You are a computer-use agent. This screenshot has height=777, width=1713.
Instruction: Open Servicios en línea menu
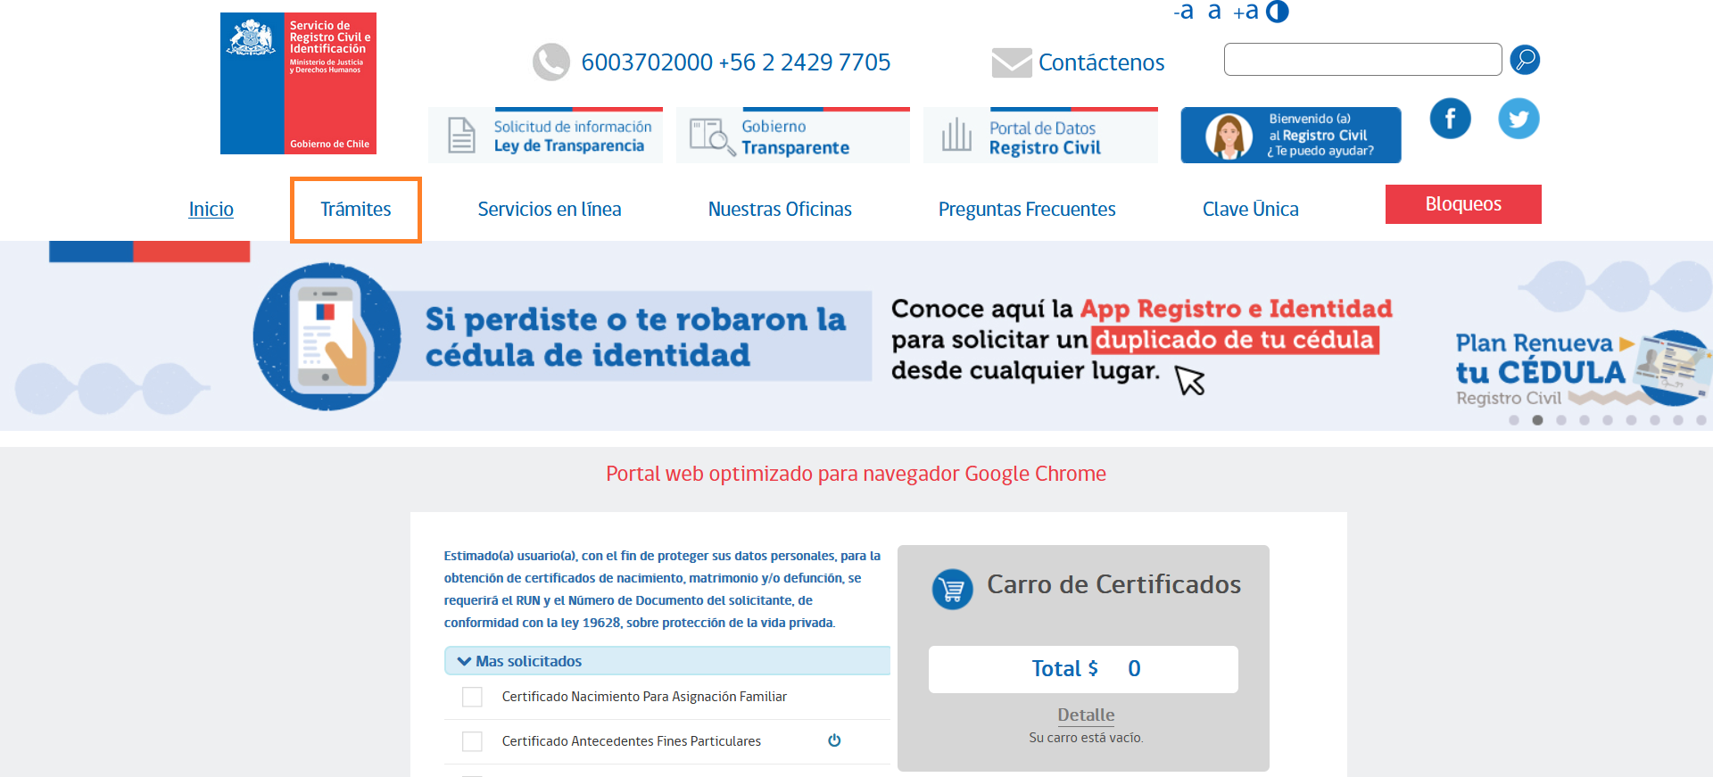point(549,210)
